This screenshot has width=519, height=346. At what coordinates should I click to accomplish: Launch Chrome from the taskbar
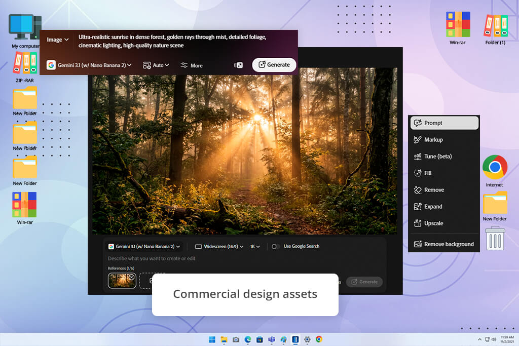pos(319,339)
